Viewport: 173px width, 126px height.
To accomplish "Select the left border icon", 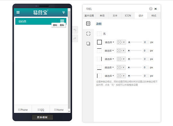I will 99,76.
